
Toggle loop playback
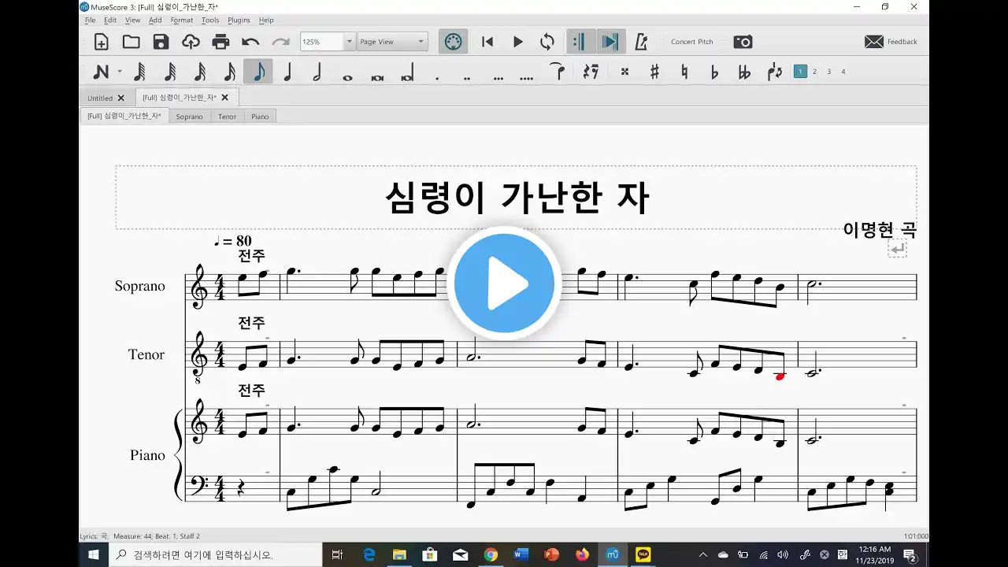click(x=547, y=42)
